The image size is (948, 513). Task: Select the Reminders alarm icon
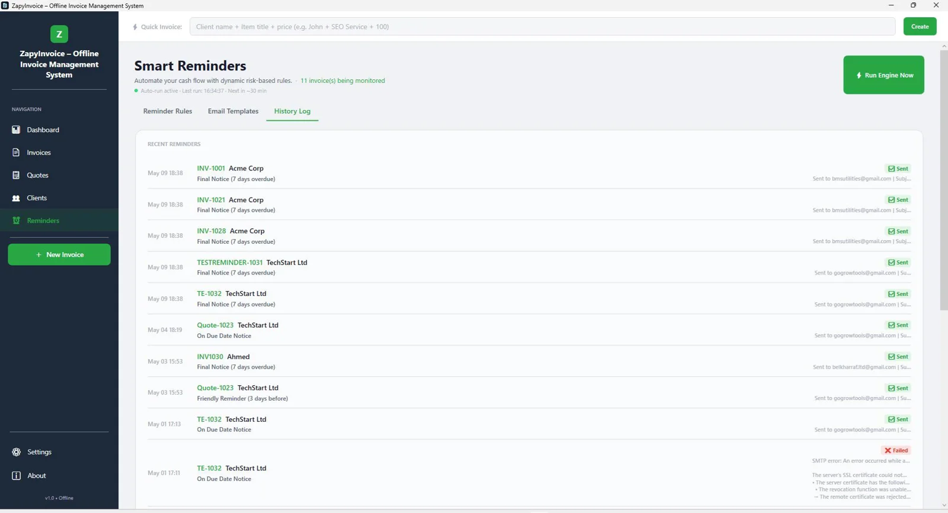click(16, 221)
